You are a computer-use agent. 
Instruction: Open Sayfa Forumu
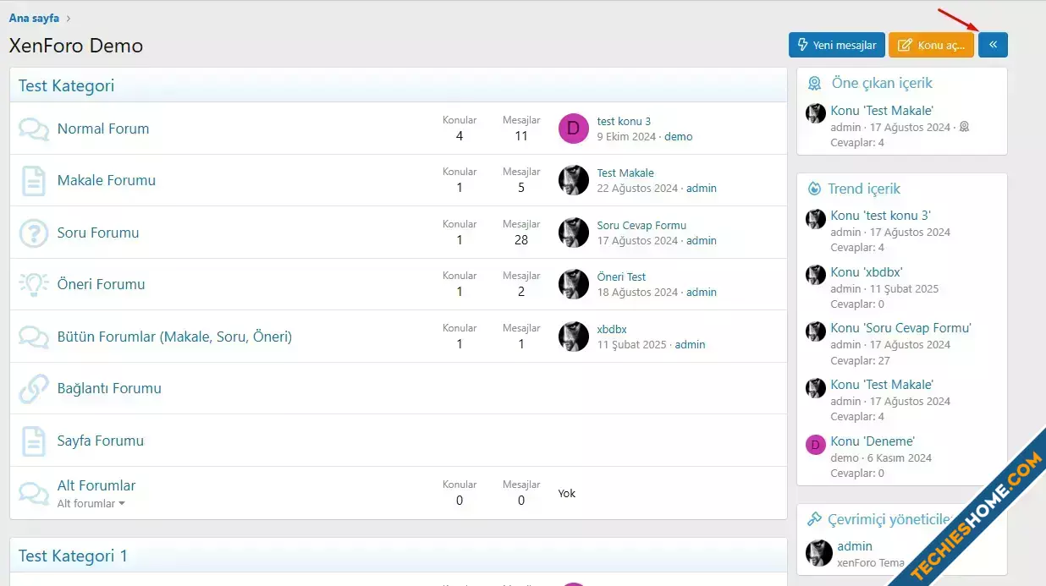tap(101, 441)
